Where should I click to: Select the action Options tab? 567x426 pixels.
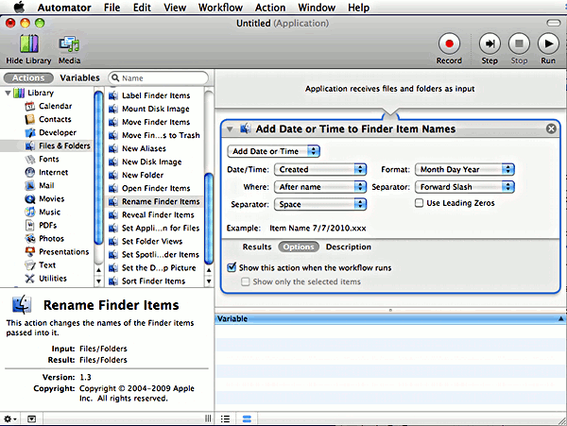pos(299,247)
